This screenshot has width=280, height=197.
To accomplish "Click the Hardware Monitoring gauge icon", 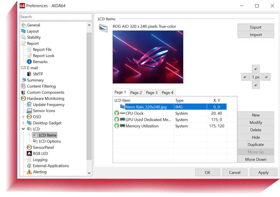I will (23, 98).
